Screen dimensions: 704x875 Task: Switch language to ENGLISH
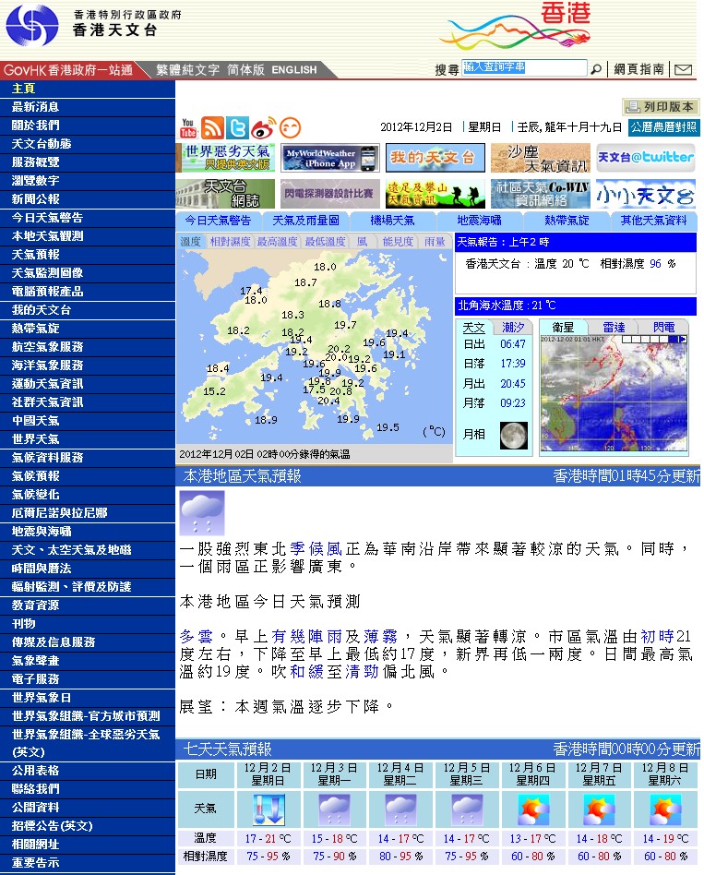click(x=294, y=70)
